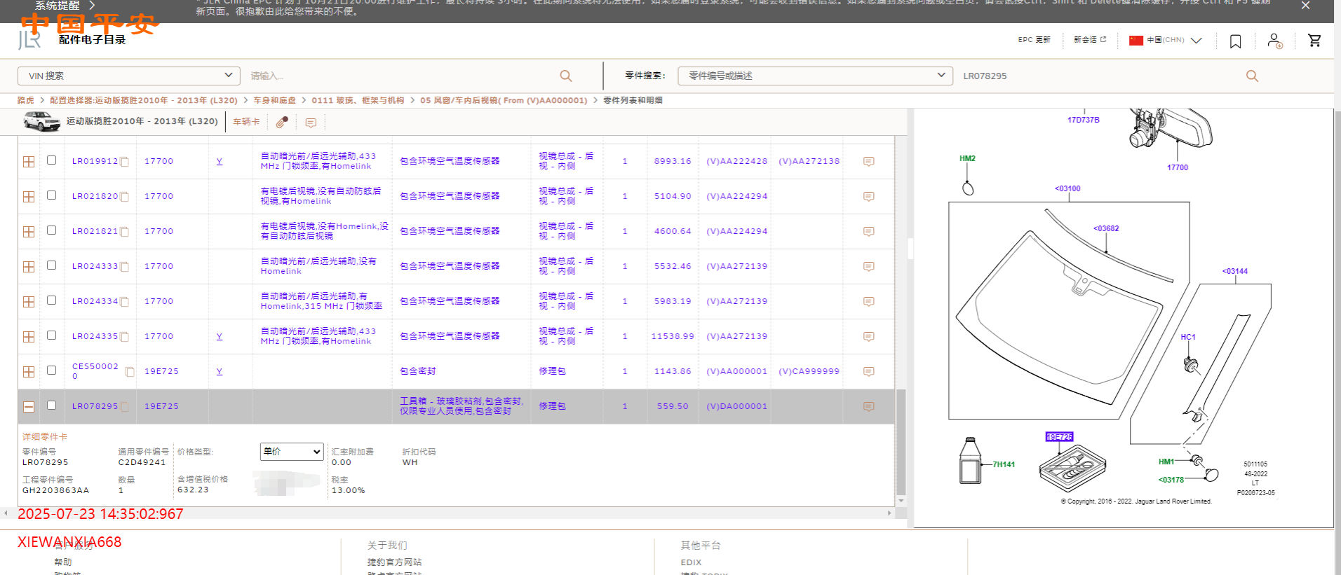Open comment icon for row CES500020

pyautogui.click(x=868, y=372)
